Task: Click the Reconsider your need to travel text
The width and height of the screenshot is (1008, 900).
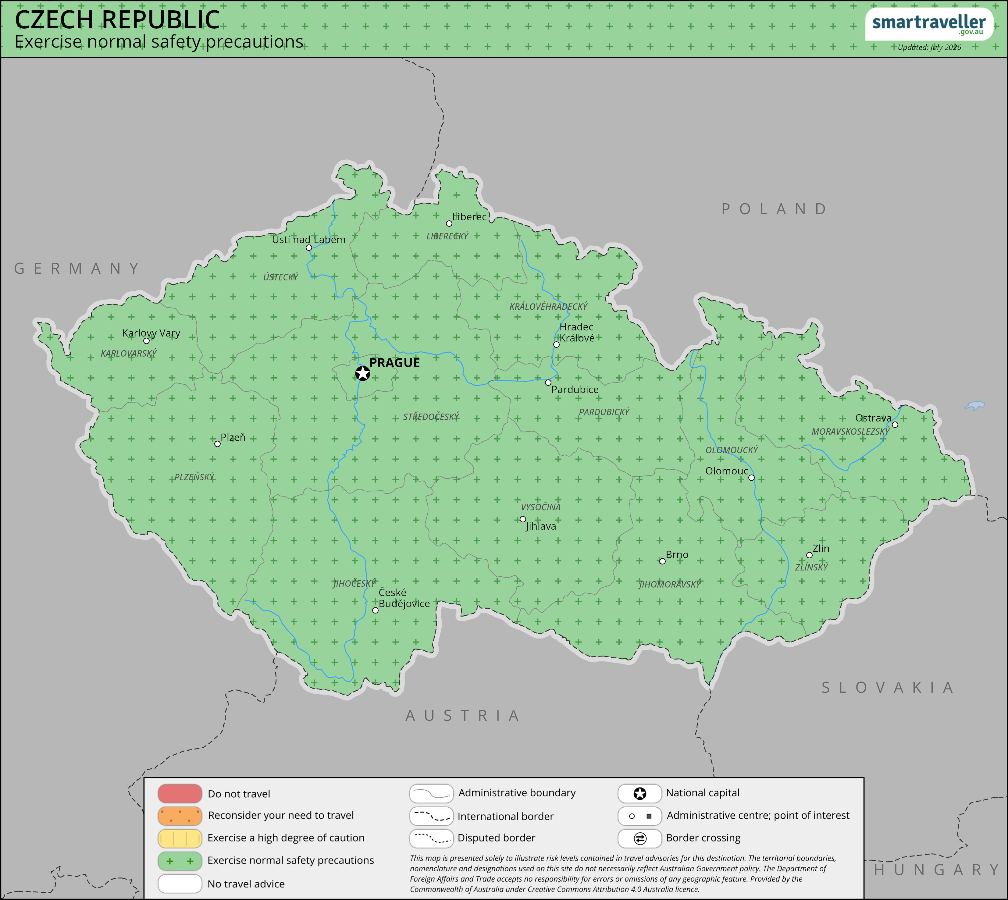Action: 281,816
